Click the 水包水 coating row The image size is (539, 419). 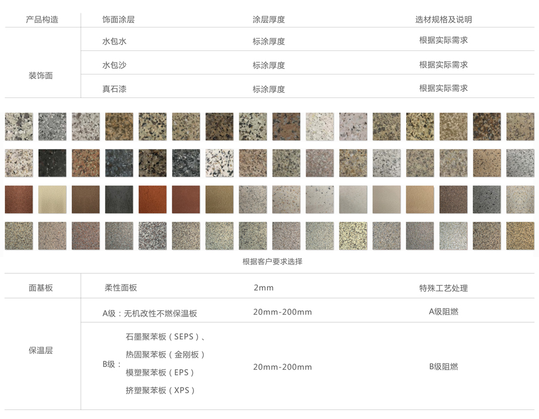(114, 41)
